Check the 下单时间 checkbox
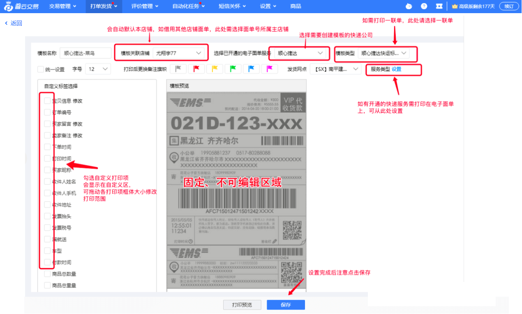The width and height of the screenshot is (522, 314). click(x=47, y=147)
